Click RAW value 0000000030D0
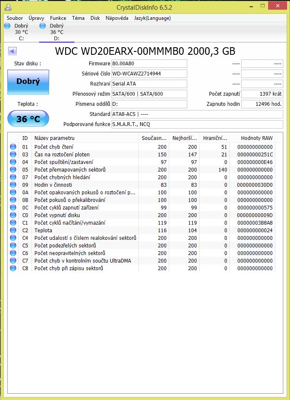The height and width of the screenshot is (400, 290). [x=255, y=185]
